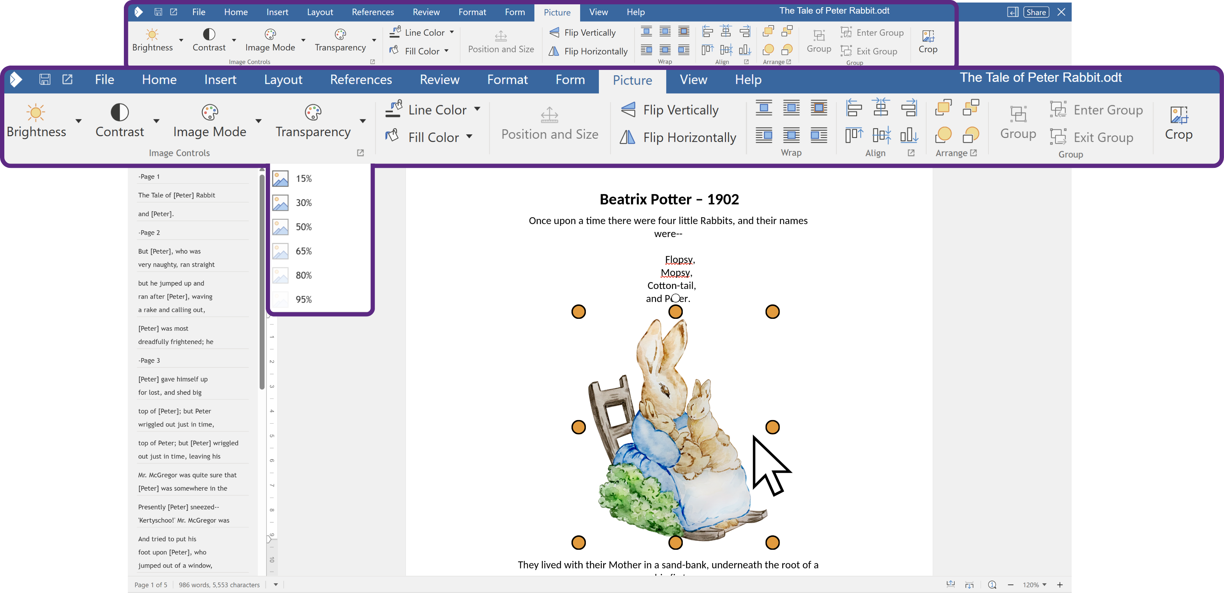Click the Share button in the title bar
The image size is (1224, 593).
point(1036,12)
